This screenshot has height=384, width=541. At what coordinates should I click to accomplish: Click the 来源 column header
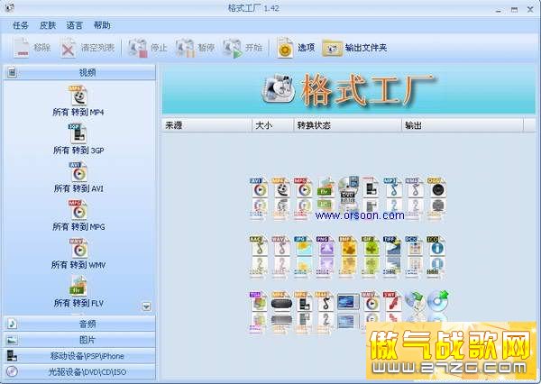coord(206,125)
